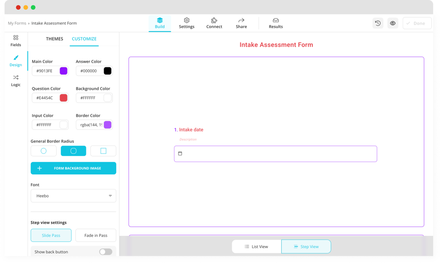
Task: Switch to List View
Action: [257, 246]
